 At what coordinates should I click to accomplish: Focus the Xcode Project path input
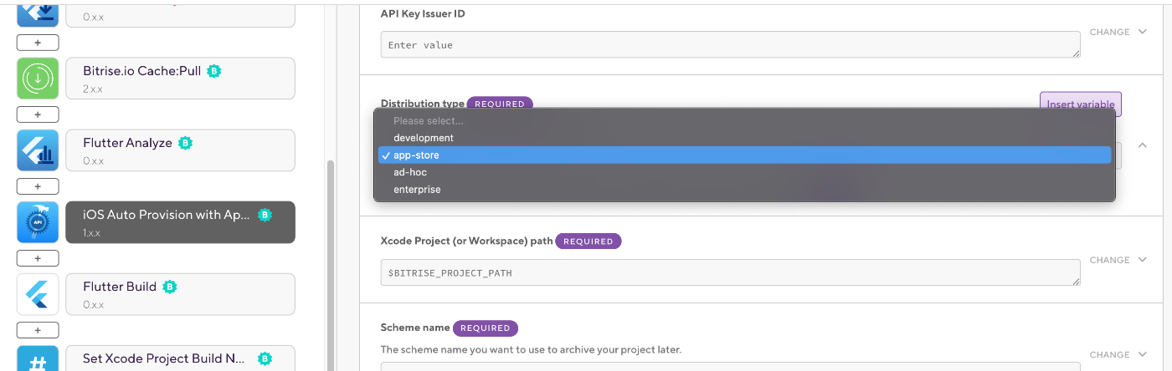point(730,272)
